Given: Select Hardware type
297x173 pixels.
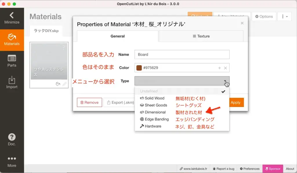Looking at the screenshot, I should 182,126.
